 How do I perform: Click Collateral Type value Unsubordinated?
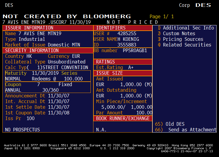[67, 62]
